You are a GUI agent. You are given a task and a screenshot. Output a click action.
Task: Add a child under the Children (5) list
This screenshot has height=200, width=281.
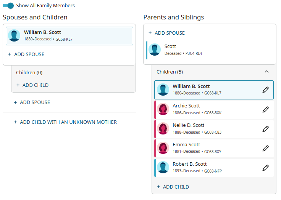tap(173, 187)
